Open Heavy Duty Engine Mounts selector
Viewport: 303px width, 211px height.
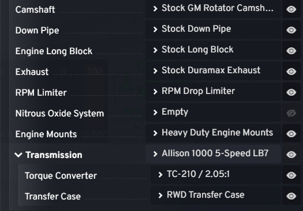pyautogui.click(x=213, y=133)
